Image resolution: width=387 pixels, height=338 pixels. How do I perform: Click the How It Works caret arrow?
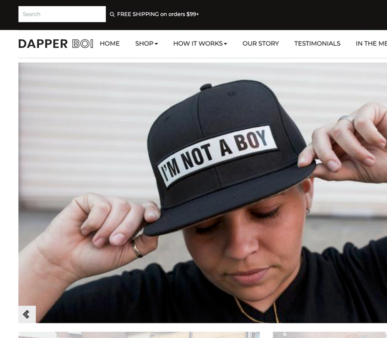pyautogui.click(x=225, y=44)
